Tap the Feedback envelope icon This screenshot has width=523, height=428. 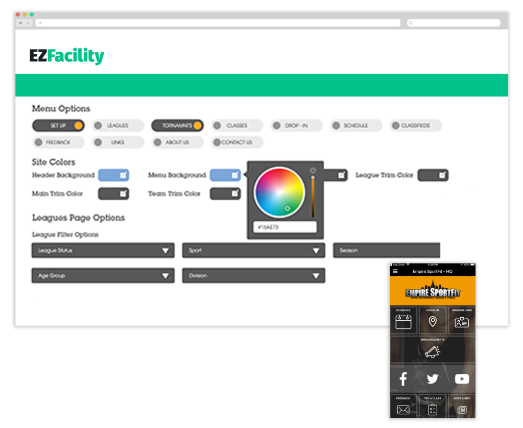coord(403,409)
